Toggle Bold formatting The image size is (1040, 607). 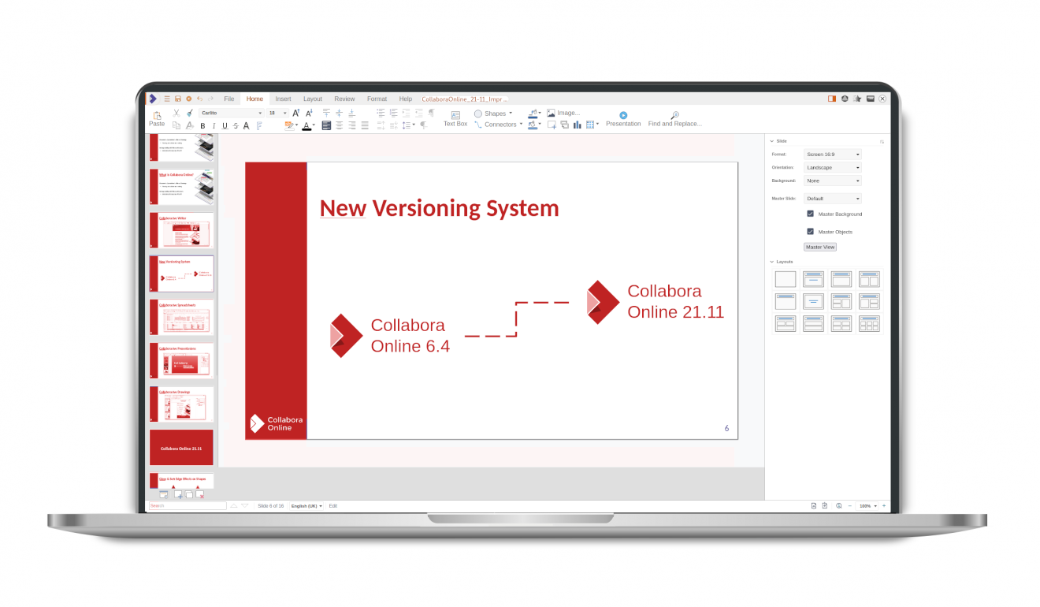pyautogui.click(x=202, y=126)
